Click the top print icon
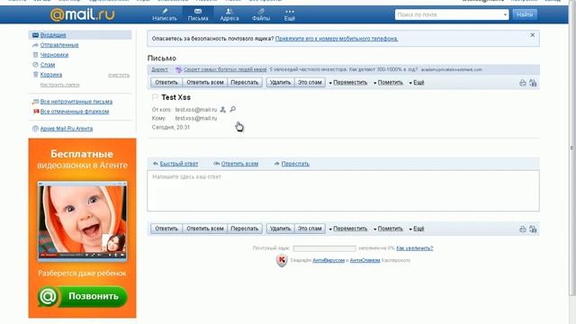The height and width of the screenshot is (324, 576). [x=523, y=83]
